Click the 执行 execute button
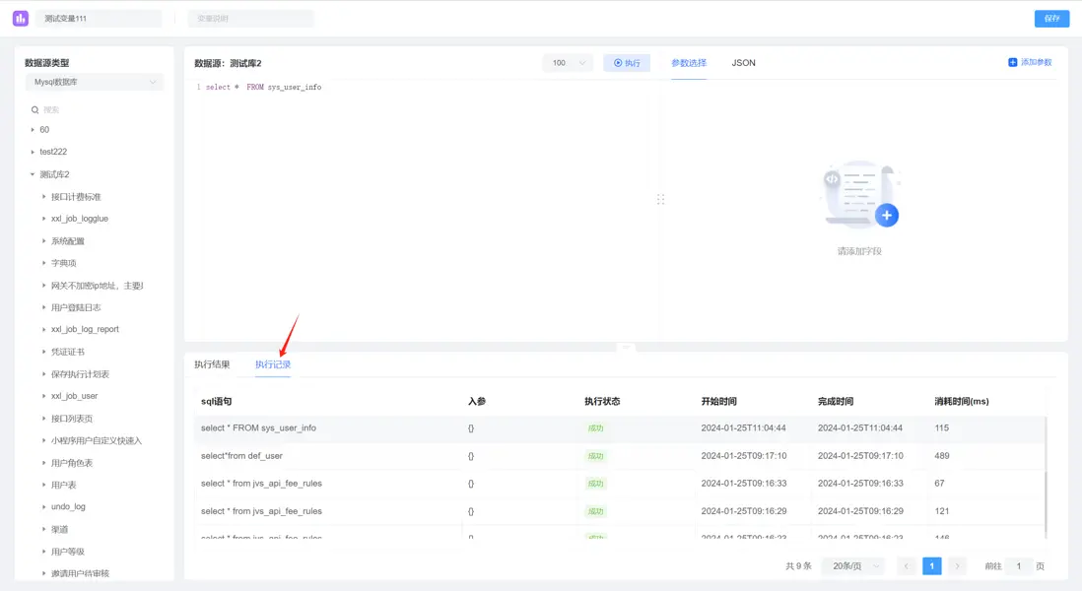This screenshot has height=591, width=1082. pos(627,63)
